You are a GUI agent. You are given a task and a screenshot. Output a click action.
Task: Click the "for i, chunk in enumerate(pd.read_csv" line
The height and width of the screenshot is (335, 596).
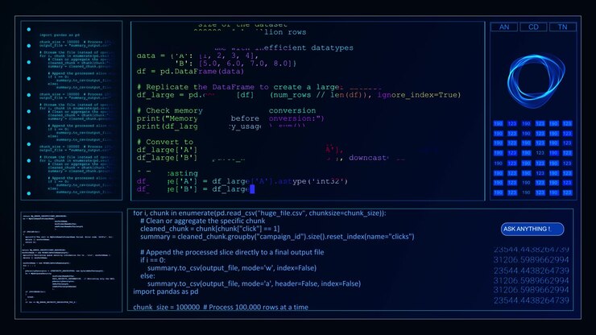tap(259, 213)
